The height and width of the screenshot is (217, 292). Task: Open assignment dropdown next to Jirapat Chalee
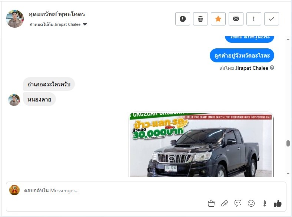click(x=85, y=24)
